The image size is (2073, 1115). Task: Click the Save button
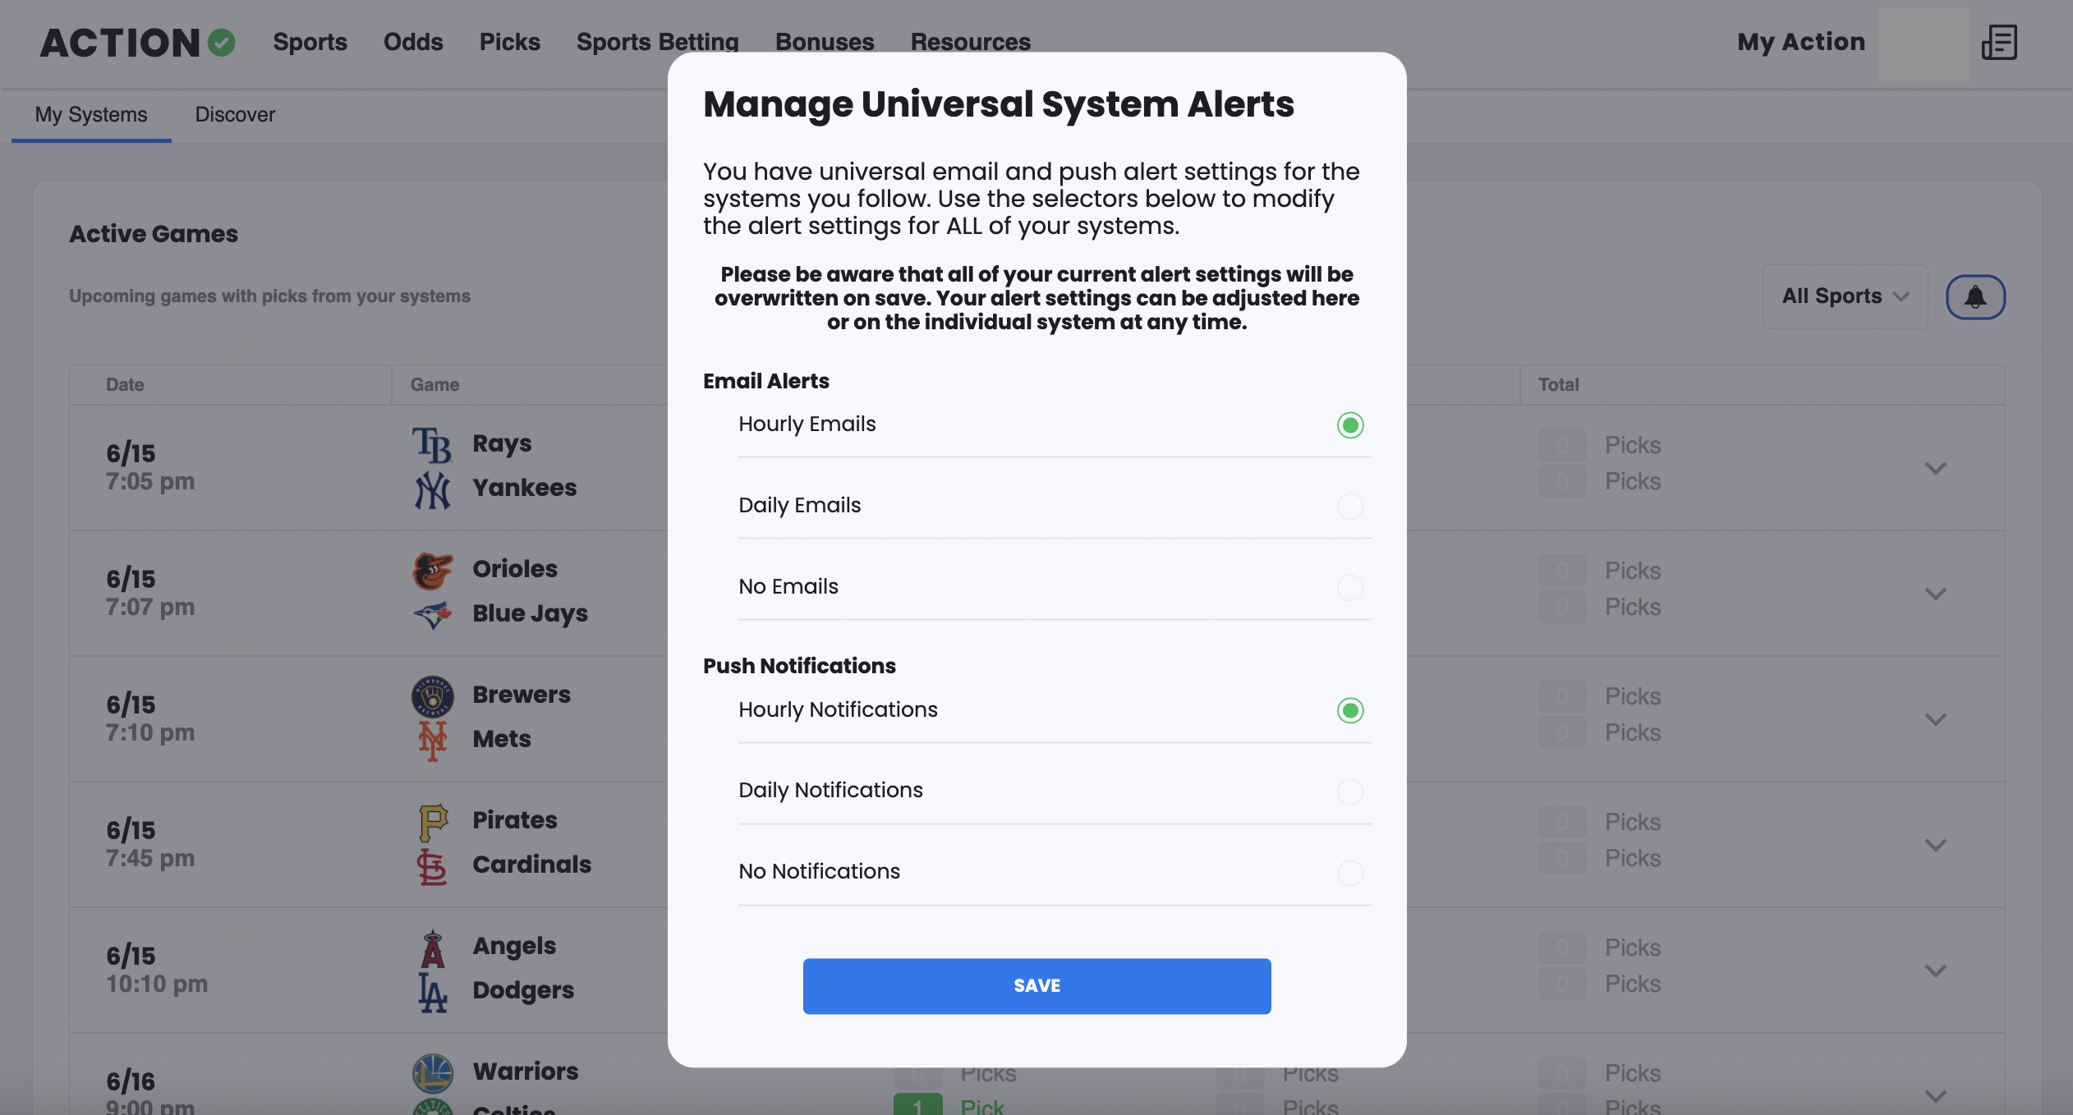1036,986
